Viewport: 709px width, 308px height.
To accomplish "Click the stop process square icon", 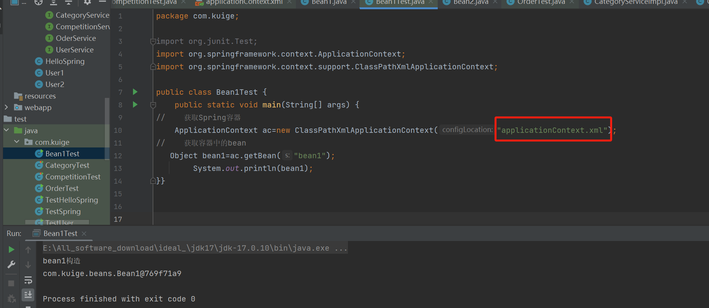I will pyautogui.click(x=11, y=283).
